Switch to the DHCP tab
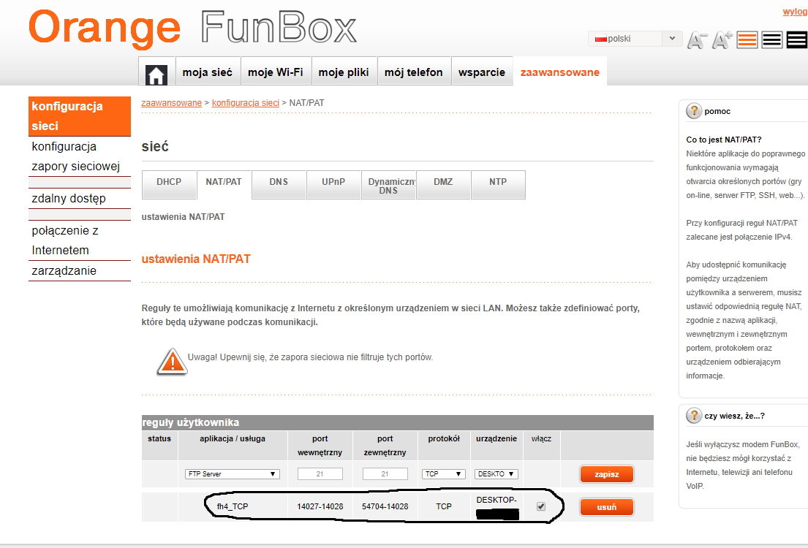This screenshot has width=808, height=548. point(169,184)
